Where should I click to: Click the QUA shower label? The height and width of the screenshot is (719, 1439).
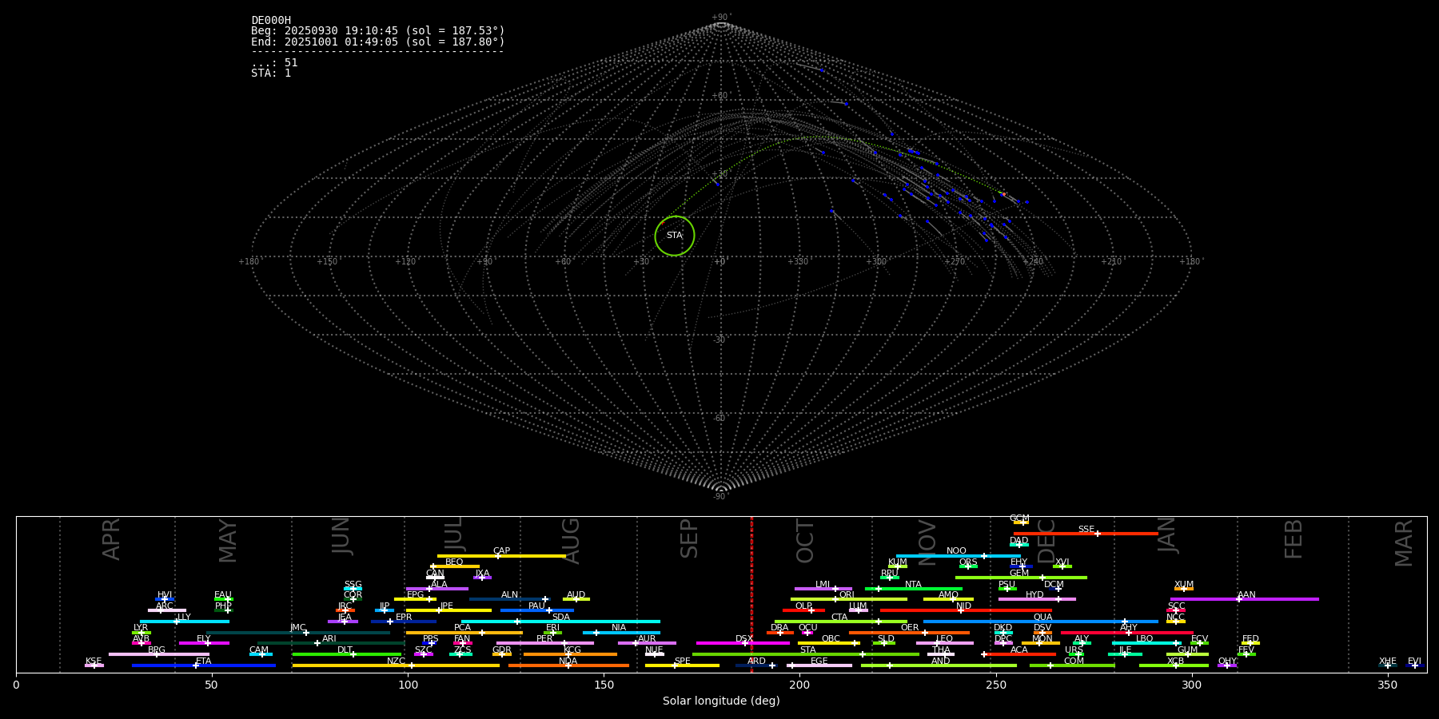(1042, 617)
